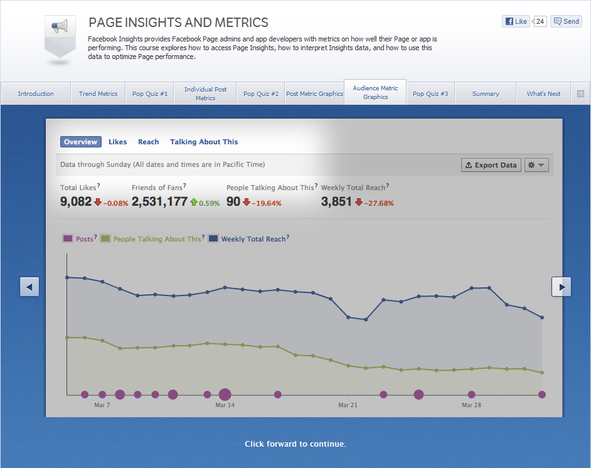Open the Introduction tab

(x=36, y=94)
